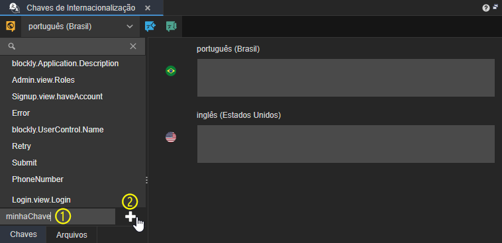Image resolution: width=502 pixels, height=243 pixels.
Task: Click the restore panel icon top right
Action: click(495, 7)
